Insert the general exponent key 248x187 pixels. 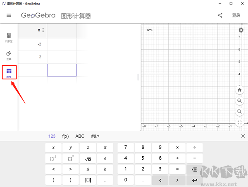tap(71, 158)
